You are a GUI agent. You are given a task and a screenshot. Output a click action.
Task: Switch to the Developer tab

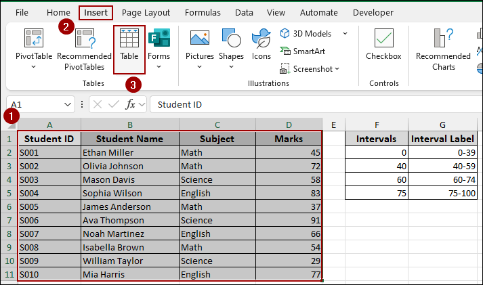coord(373,13)
